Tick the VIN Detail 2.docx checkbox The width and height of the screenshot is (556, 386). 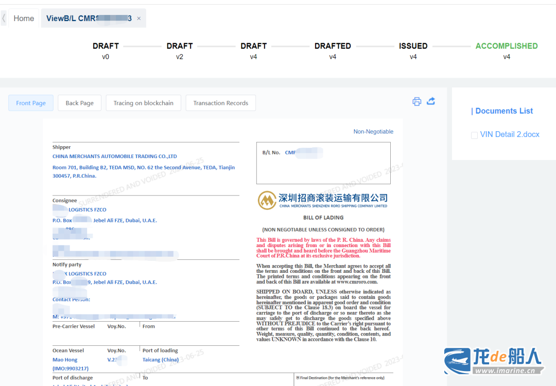tap(474, 135)
